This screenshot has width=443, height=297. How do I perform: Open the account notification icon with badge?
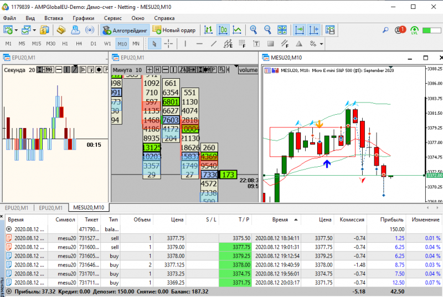(400, 30)
